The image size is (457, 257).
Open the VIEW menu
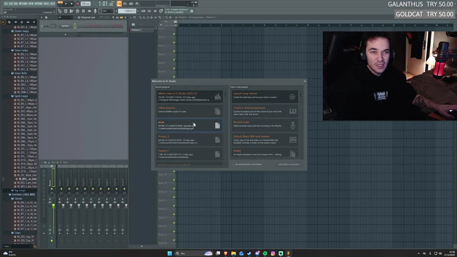(31, 4)
